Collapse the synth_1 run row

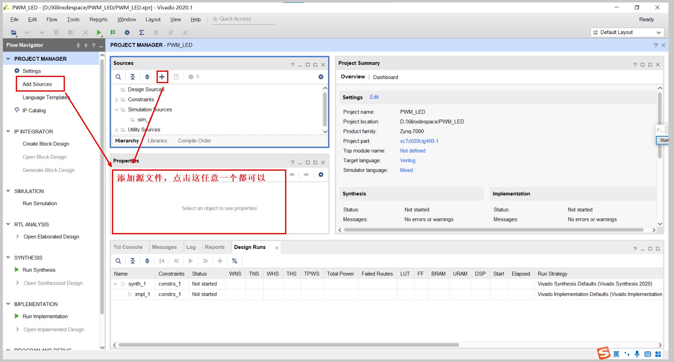tap(115, 284)
